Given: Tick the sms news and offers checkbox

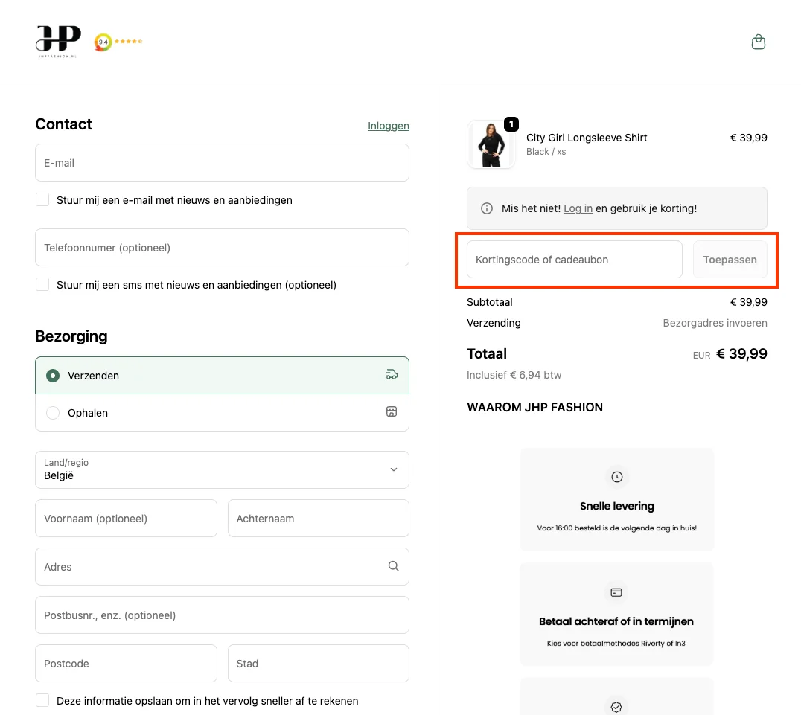Looking at the screenshot, I should pos(43,284).
